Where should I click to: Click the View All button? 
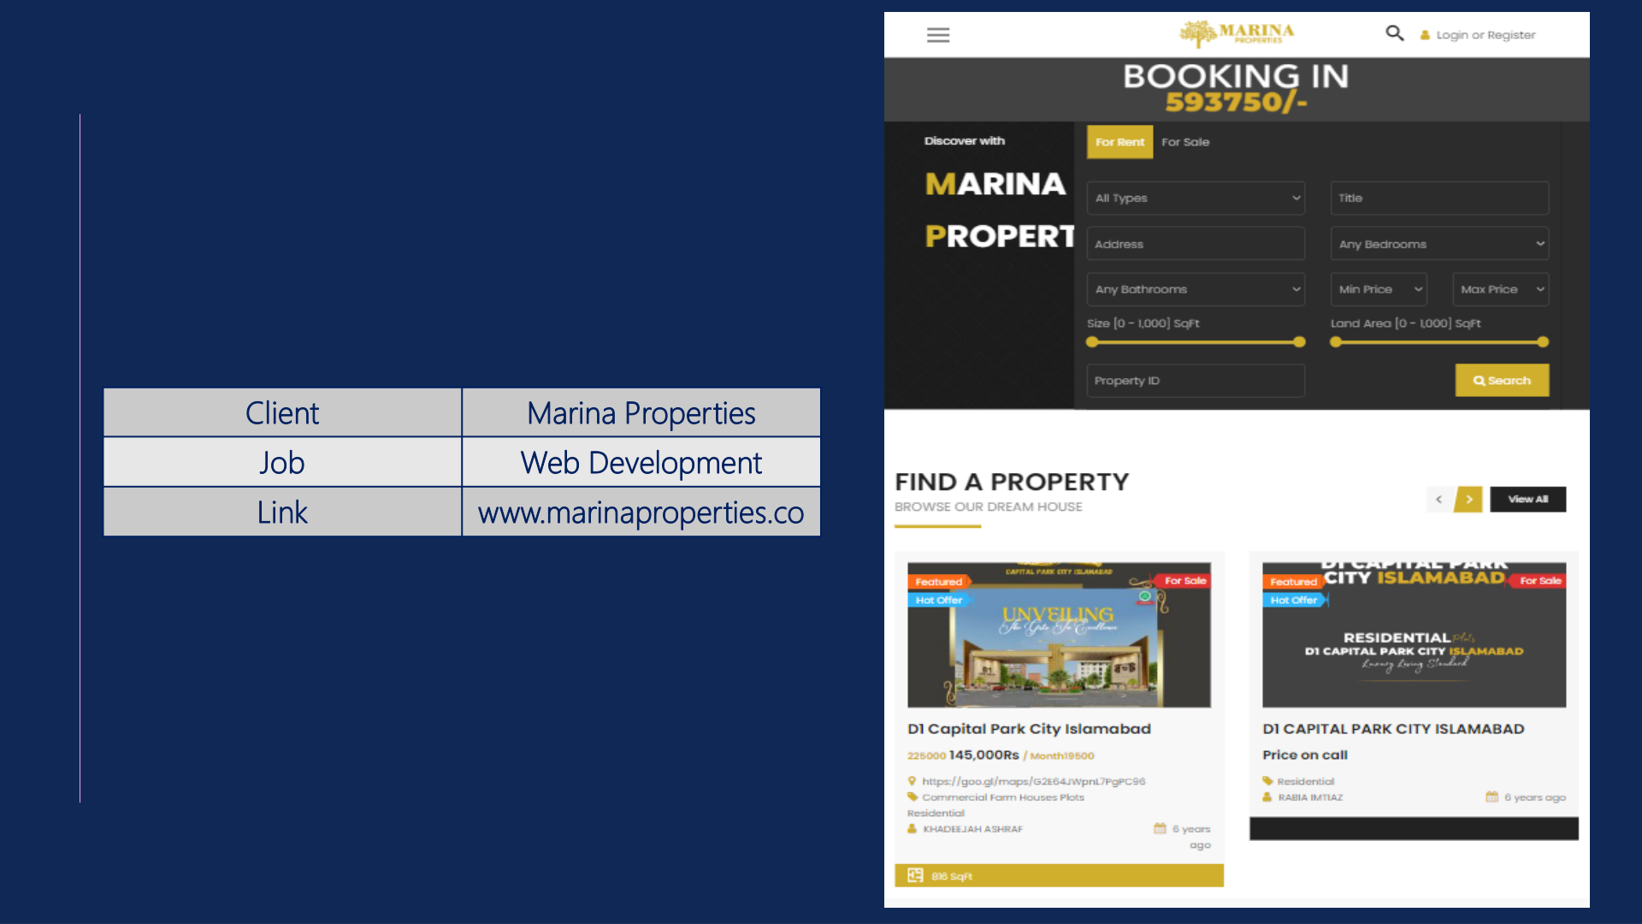pyautogui.click(x=1527, y=500)
